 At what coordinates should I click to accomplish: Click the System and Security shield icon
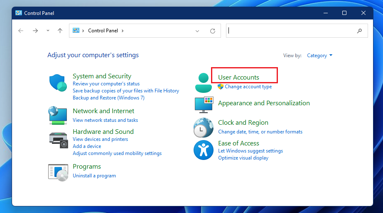(x=58, y=83)
